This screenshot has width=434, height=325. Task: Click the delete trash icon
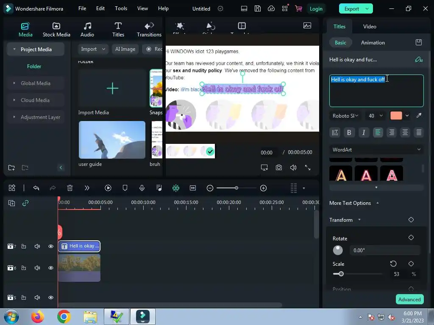click(x=70, y=188)
